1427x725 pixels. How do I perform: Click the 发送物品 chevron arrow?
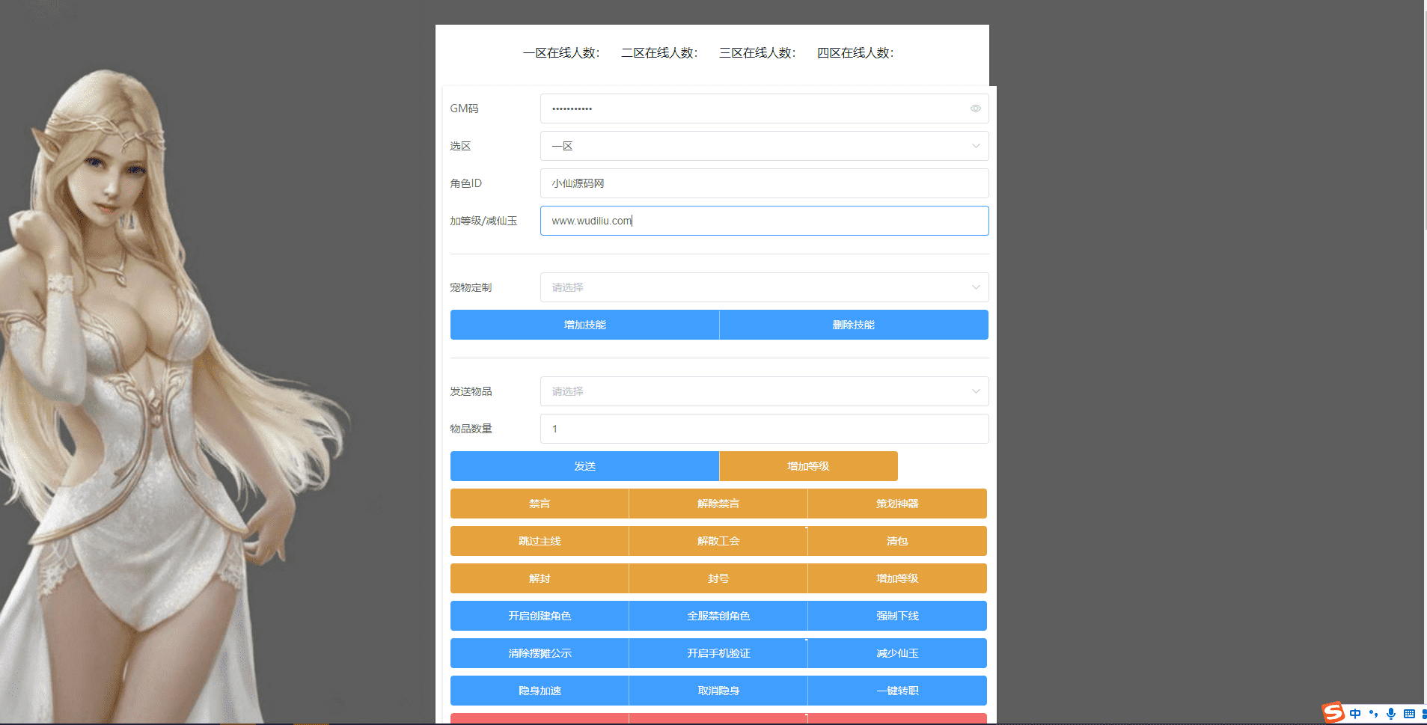click(x=976, y=391)
